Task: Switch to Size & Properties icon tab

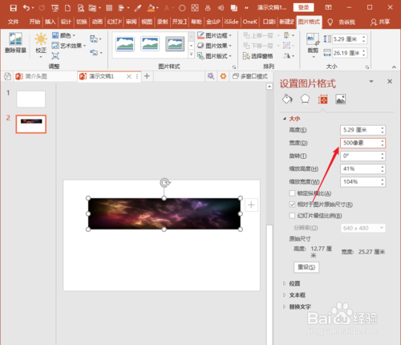Action: (322, 99)
